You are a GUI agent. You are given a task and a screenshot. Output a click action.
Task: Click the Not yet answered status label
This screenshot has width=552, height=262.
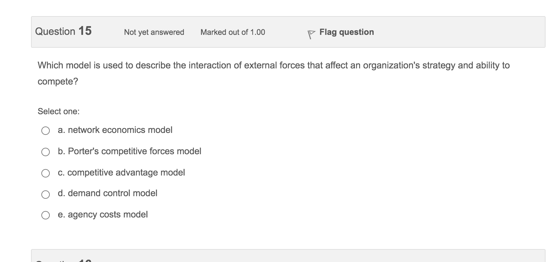(x=154, y=32)
